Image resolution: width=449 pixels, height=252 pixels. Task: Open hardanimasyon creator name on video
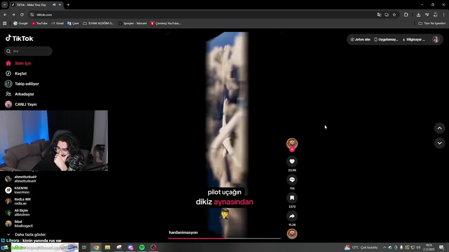pyautogui.click(x=183, y=232)
